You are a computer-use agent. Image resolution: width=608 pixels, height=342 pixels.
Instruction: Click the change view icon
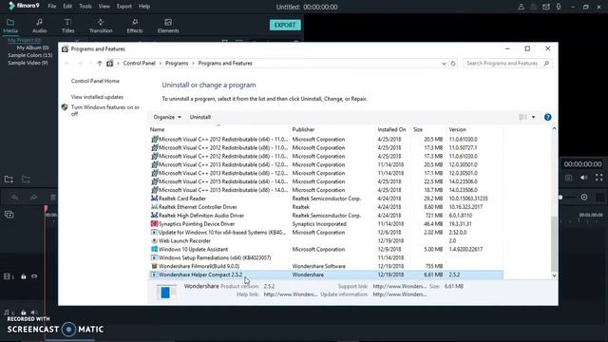[x=522, y=117]
